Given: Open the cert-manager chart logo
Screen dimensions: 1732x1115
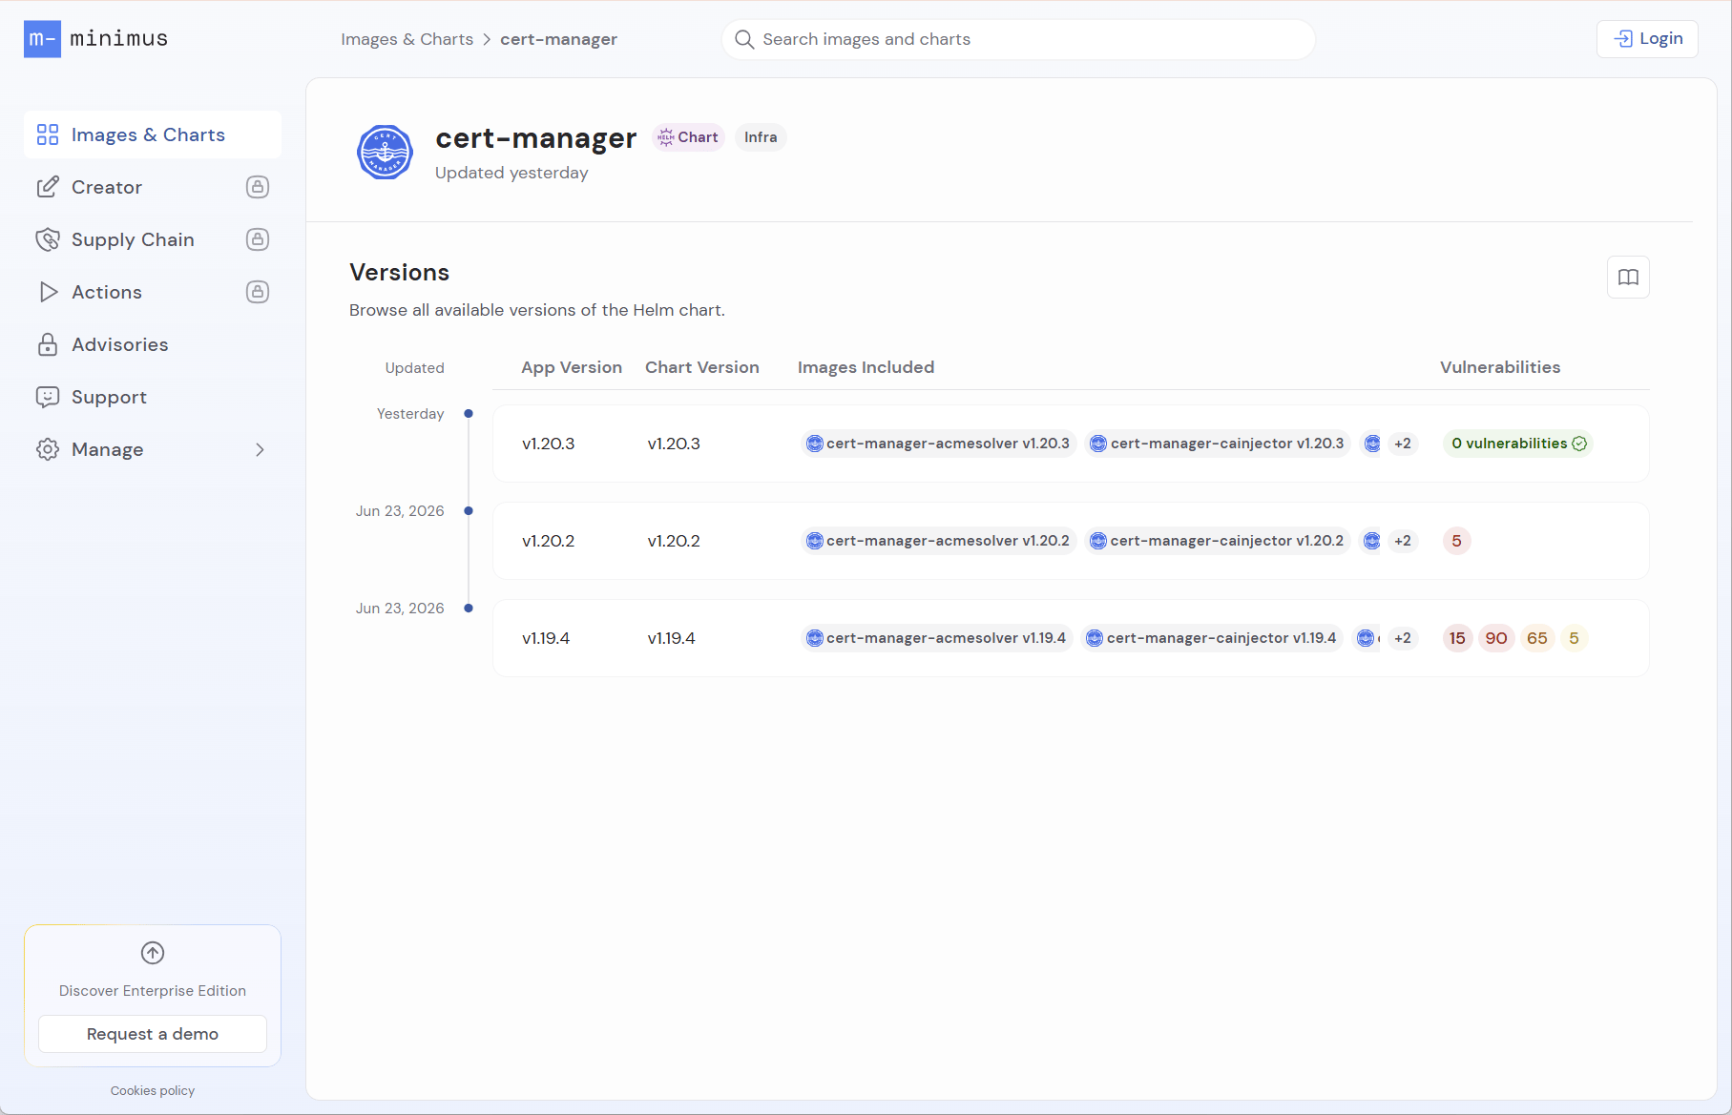Looking at the screenshot, I should click(385, 153).
